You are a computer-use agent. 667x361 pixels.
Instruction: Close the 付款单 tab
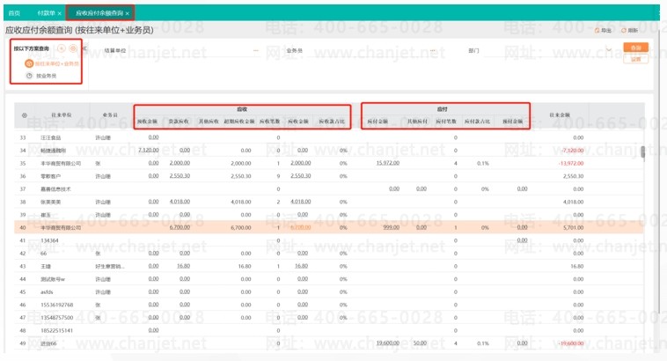(60, 13)
